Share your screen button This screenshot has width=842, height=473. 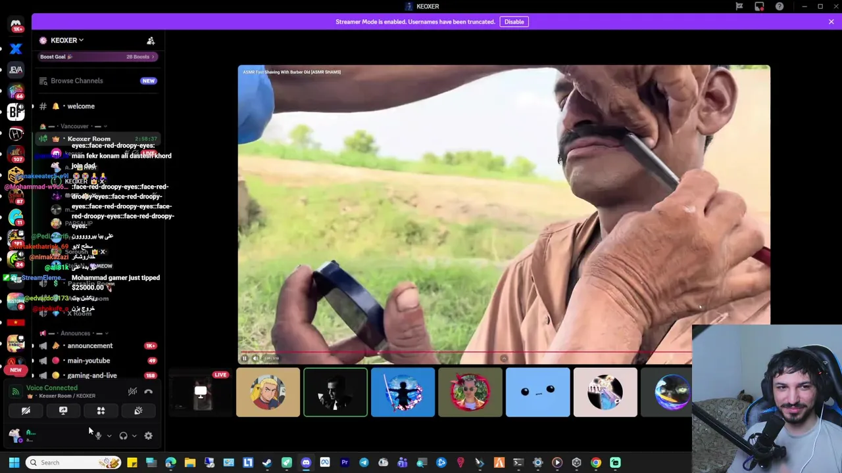[63, 411]
